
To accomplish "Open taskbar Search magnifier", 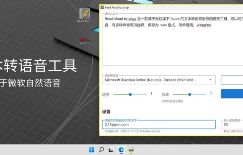I will coord(101,150).
